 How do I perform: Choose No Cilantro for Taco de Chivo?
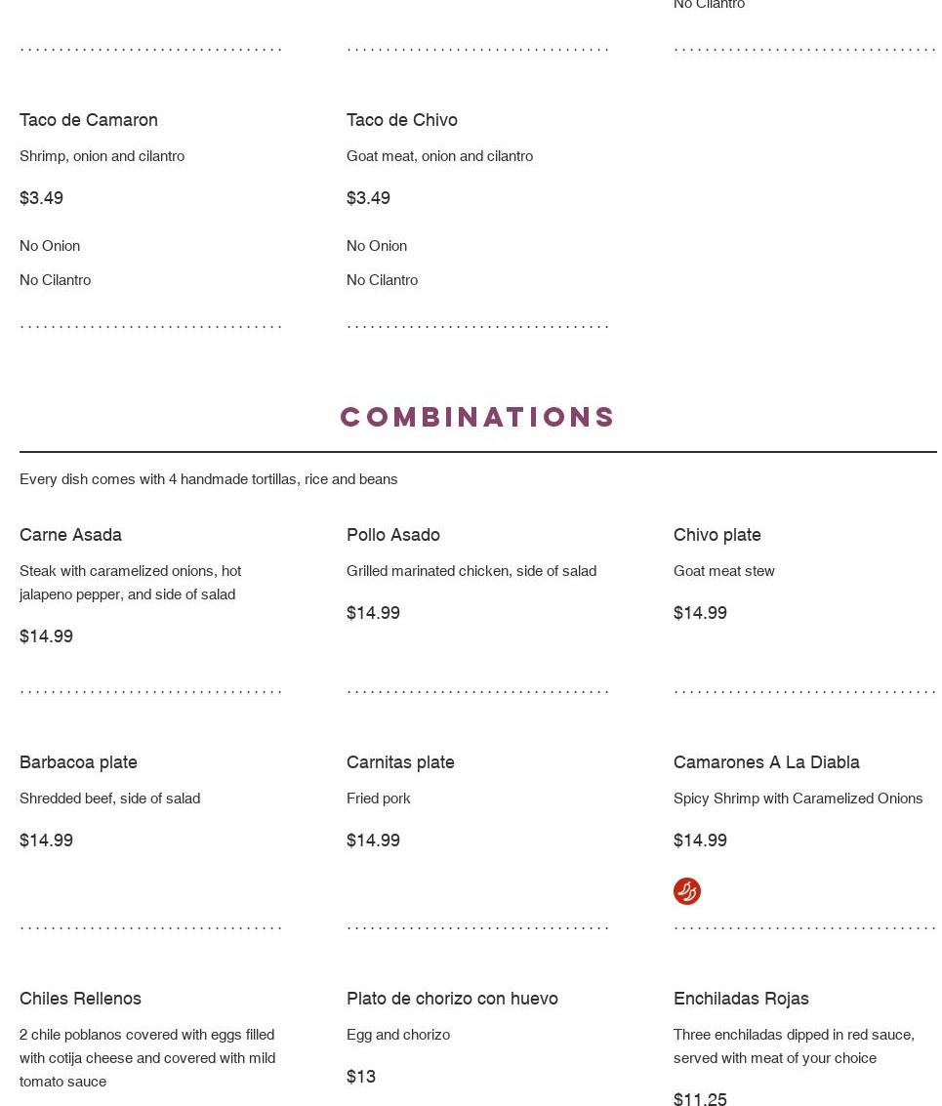pyautogui.click(x=382, y=280)
